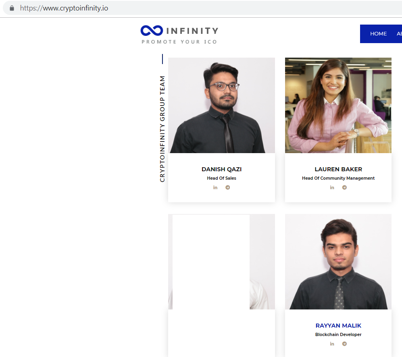This screenshot has width=402, height=357.
Task: Click the Cryptoinfinity Group Team vertical heading
Action: click(162, 129)
